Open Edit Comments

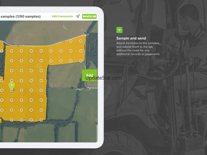pos(62,16)
